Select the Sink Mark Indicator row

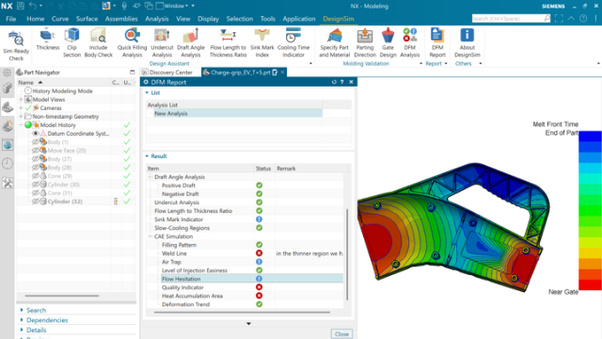click(245, 219)
